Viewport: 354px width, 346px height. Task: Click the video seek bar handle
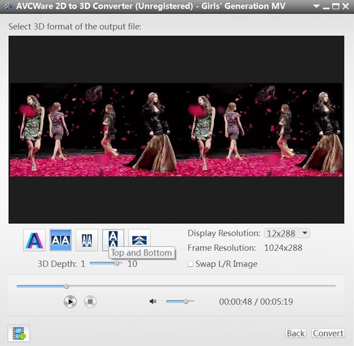point(66,286)
